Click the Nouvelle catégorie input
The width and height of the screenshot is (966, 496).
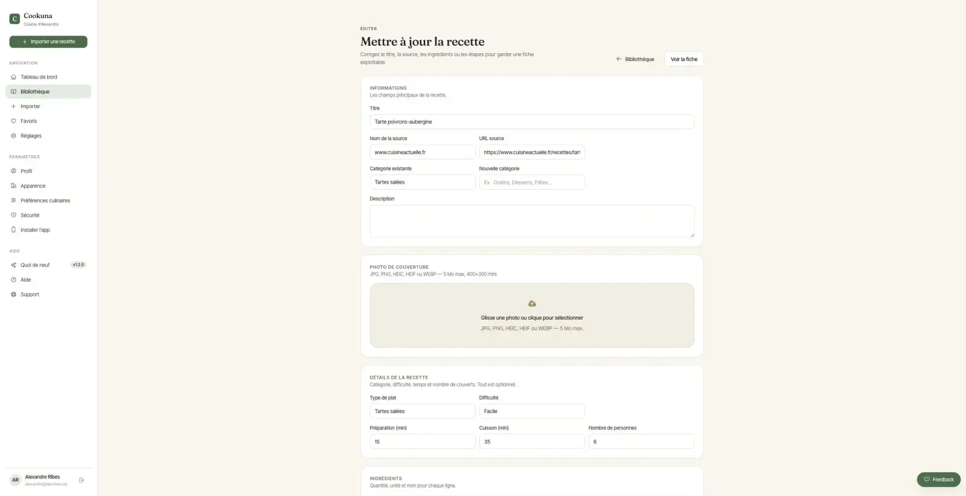coord(532,182)
